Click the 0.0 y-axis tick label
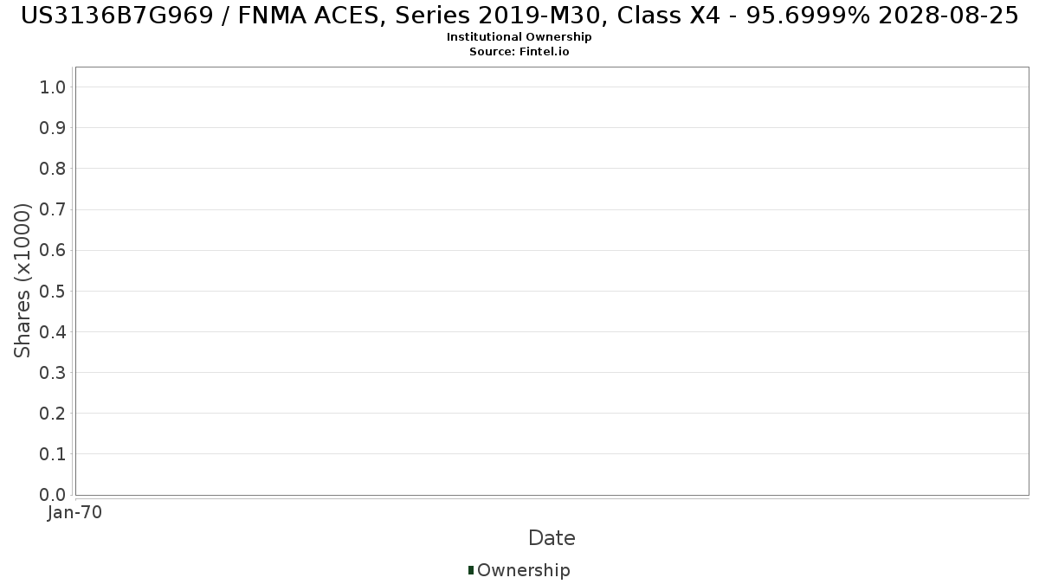Screen dimensions: 1039x584 click(53, 494)
